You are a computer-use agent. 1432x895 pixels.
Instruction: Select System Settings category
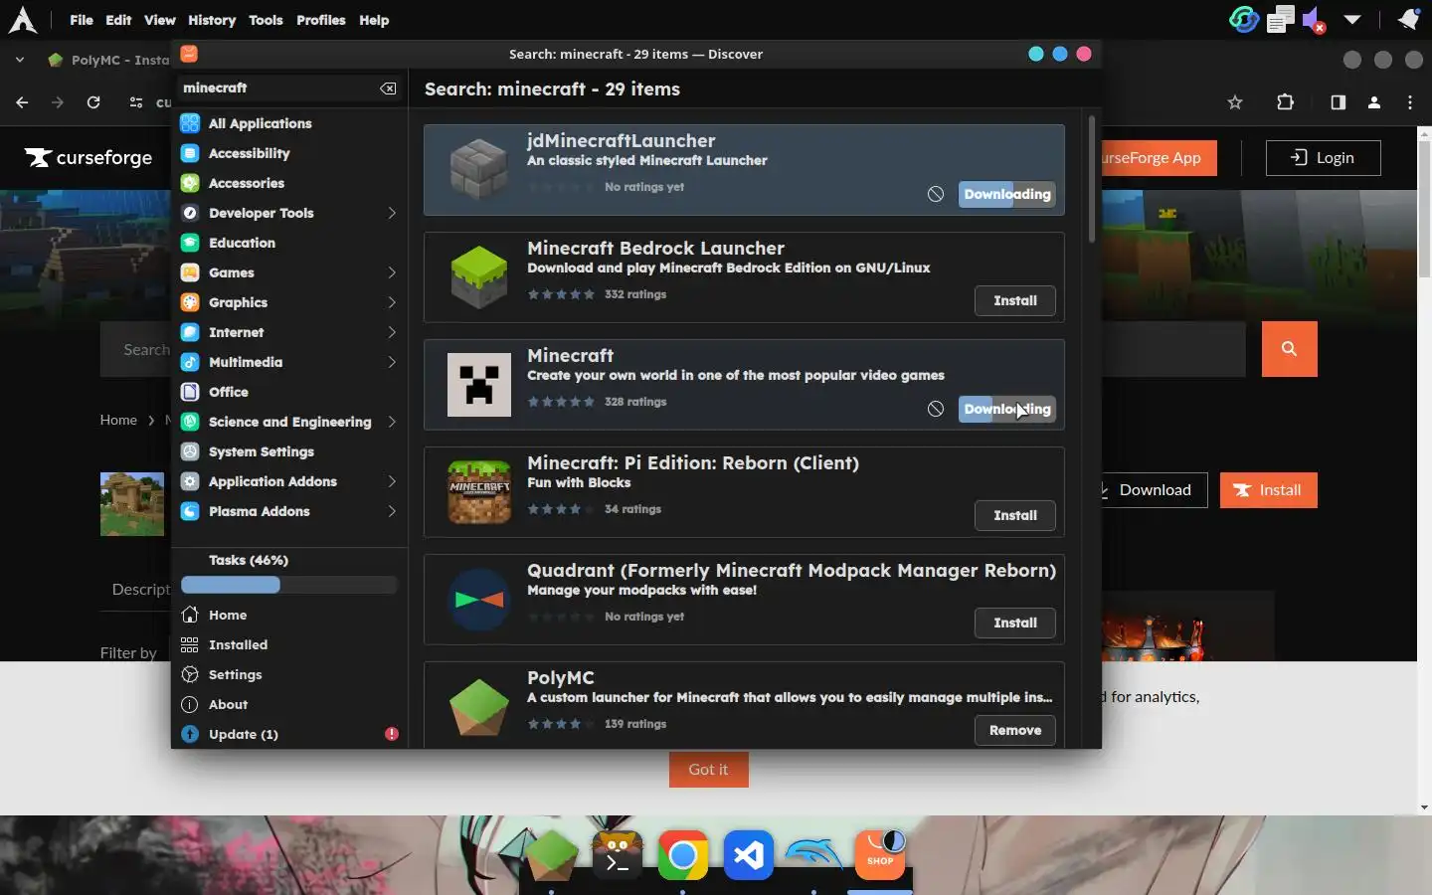[x=288, y=451]
